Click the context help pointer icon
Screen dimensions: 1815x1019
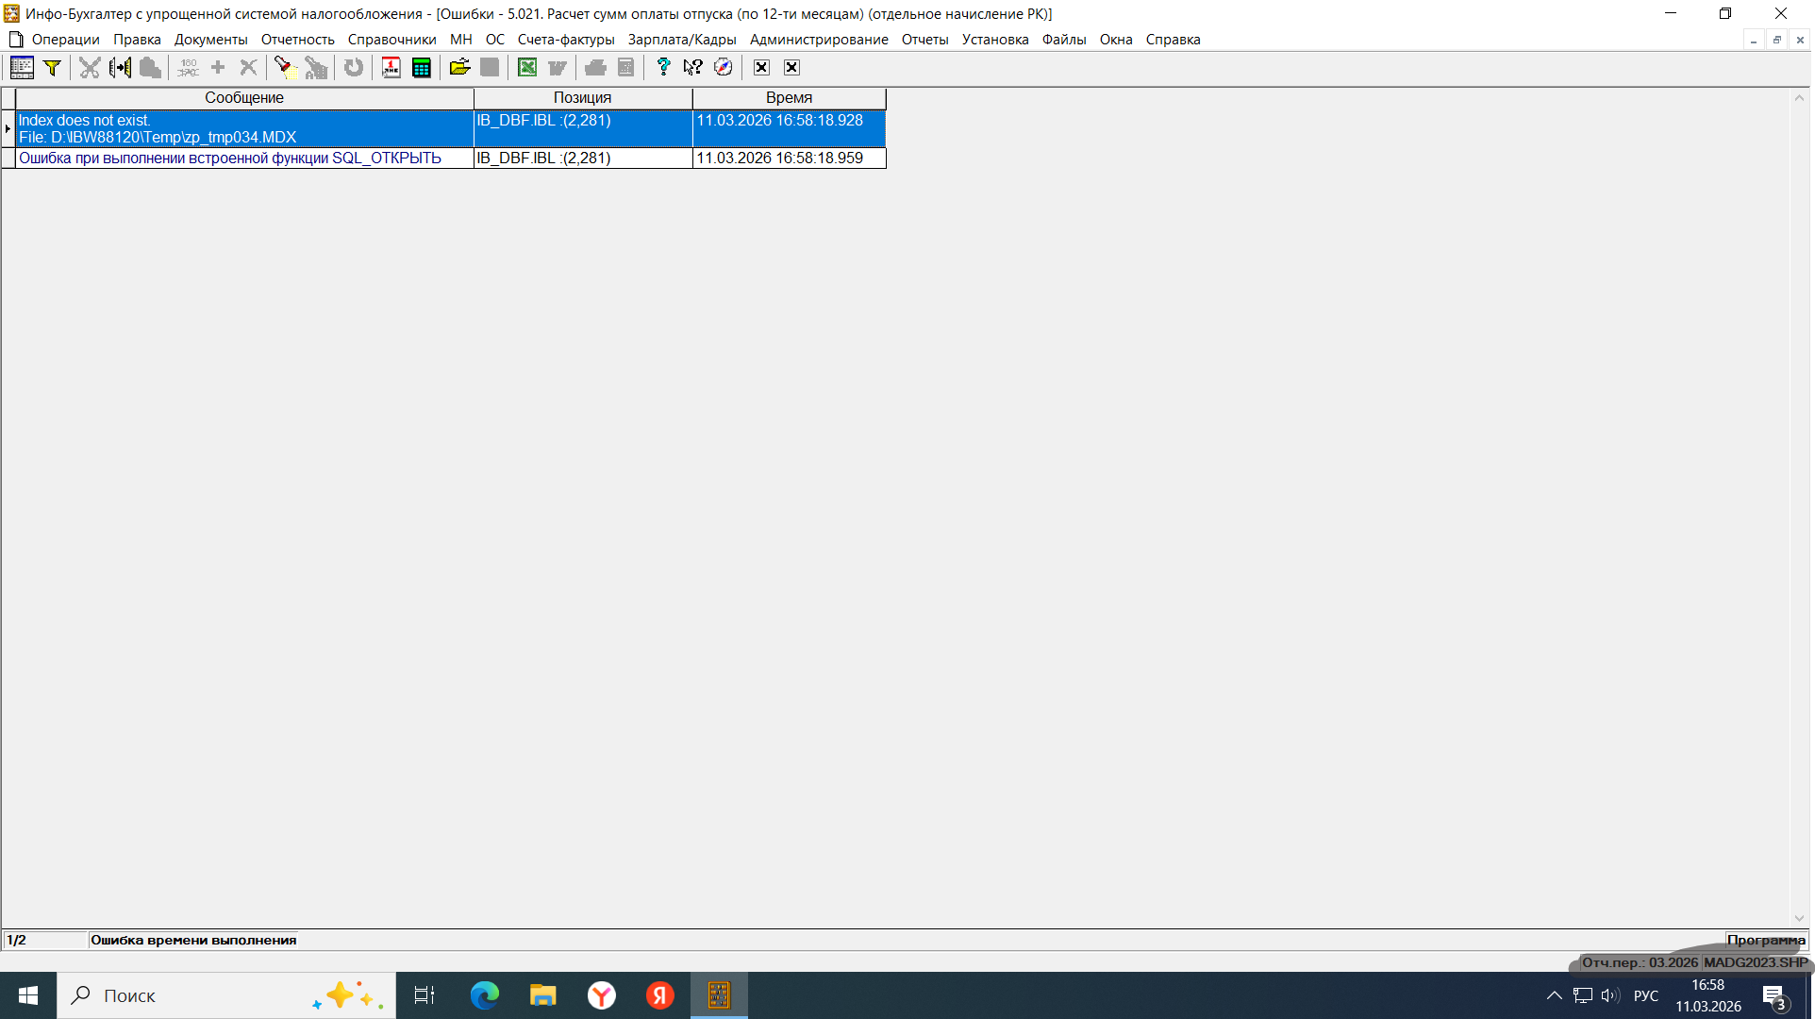tap(693, 67)
